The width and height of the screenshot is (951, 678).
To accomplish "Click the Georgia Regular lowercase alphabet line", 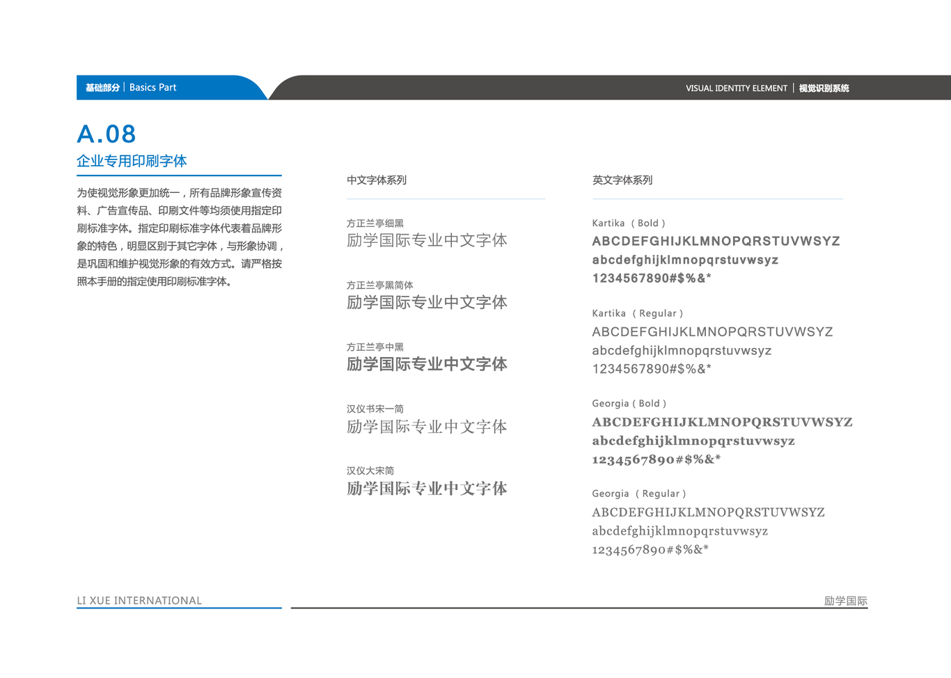I will (680, 532).
